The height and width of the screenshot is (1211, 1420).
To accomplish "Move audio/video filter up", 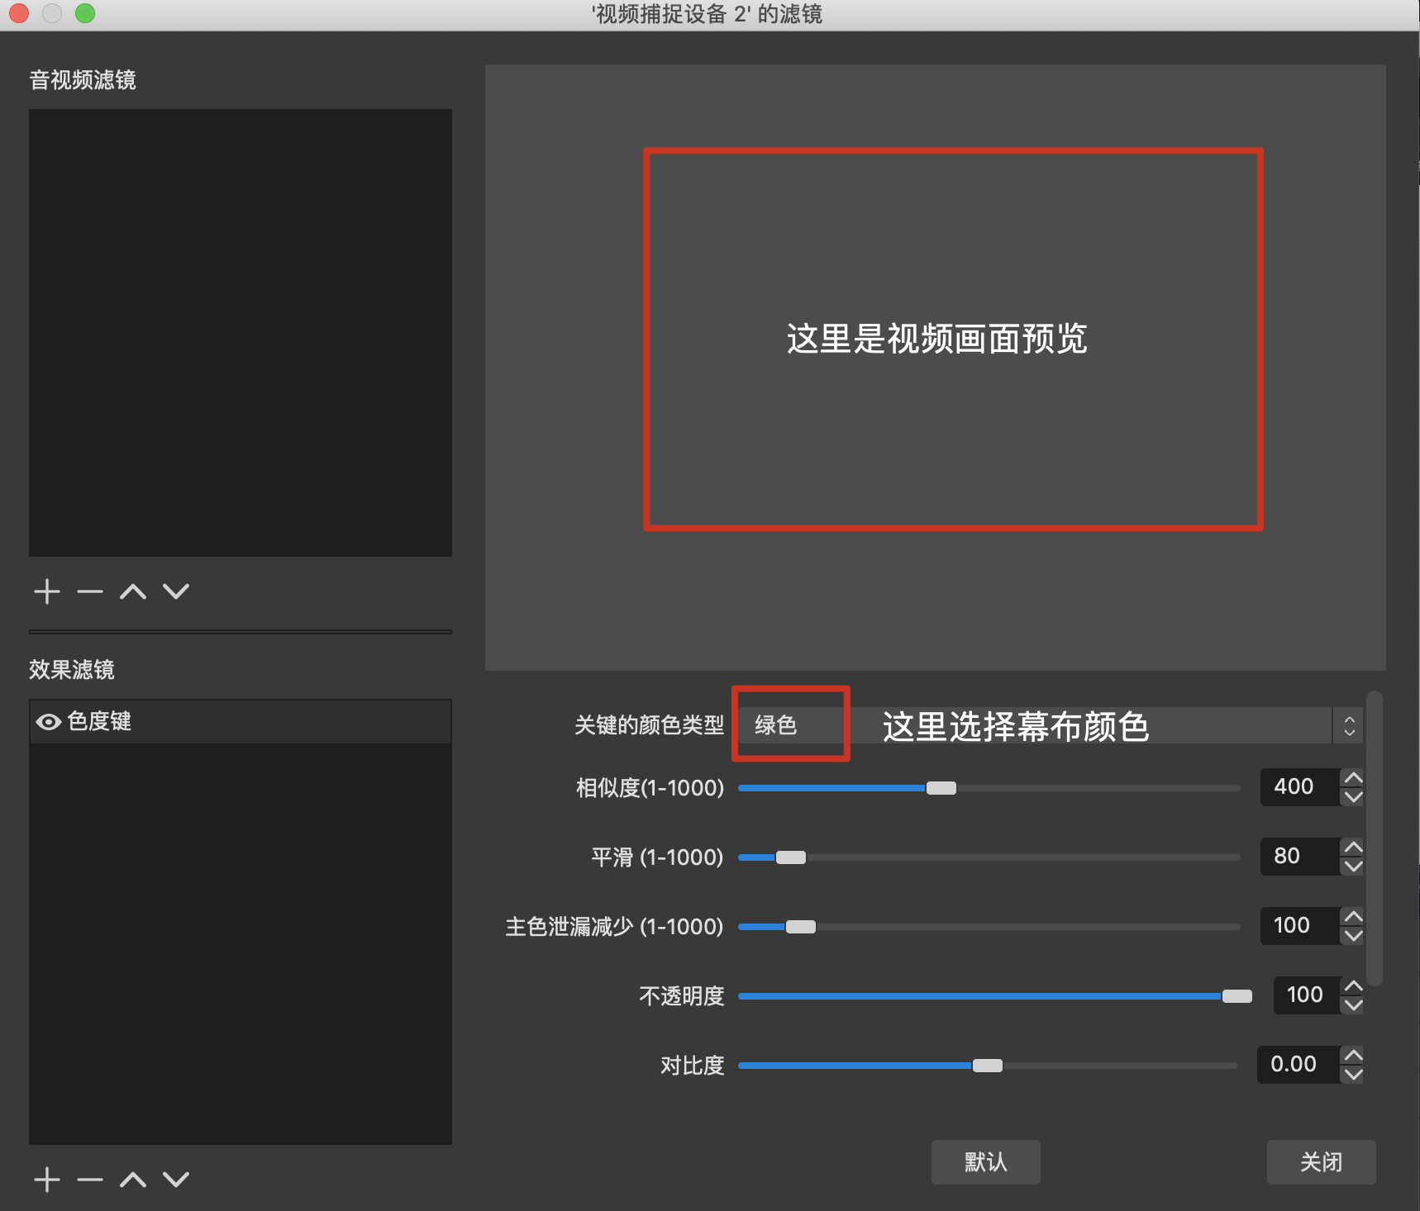I will 133,591.
